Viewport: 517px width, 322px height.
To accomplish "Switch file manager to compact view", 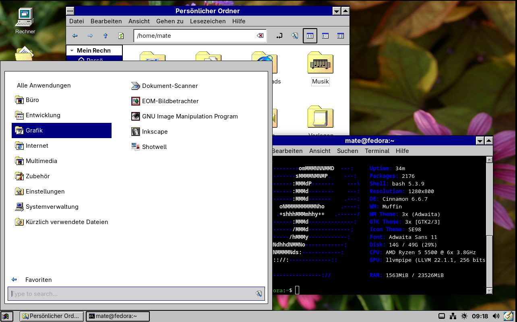I will 341,36.
